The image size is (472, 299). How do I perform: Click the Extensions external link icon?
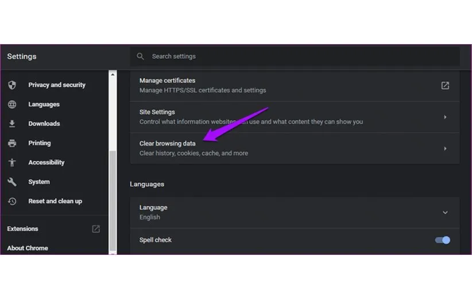coord(96,229)
